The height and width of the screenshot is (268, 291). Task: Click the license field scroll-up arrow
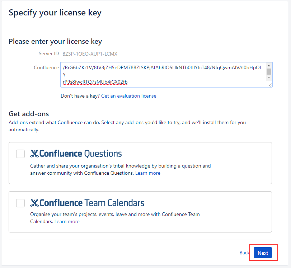[x=269, y=66]
